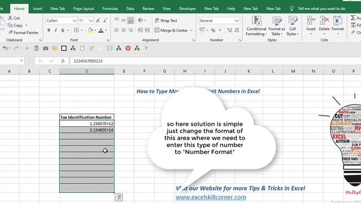Click the Camera icon in quick access toolbar
Image resolution: width=361 pixels, height=203 pixels.
(x=45, y=48)
